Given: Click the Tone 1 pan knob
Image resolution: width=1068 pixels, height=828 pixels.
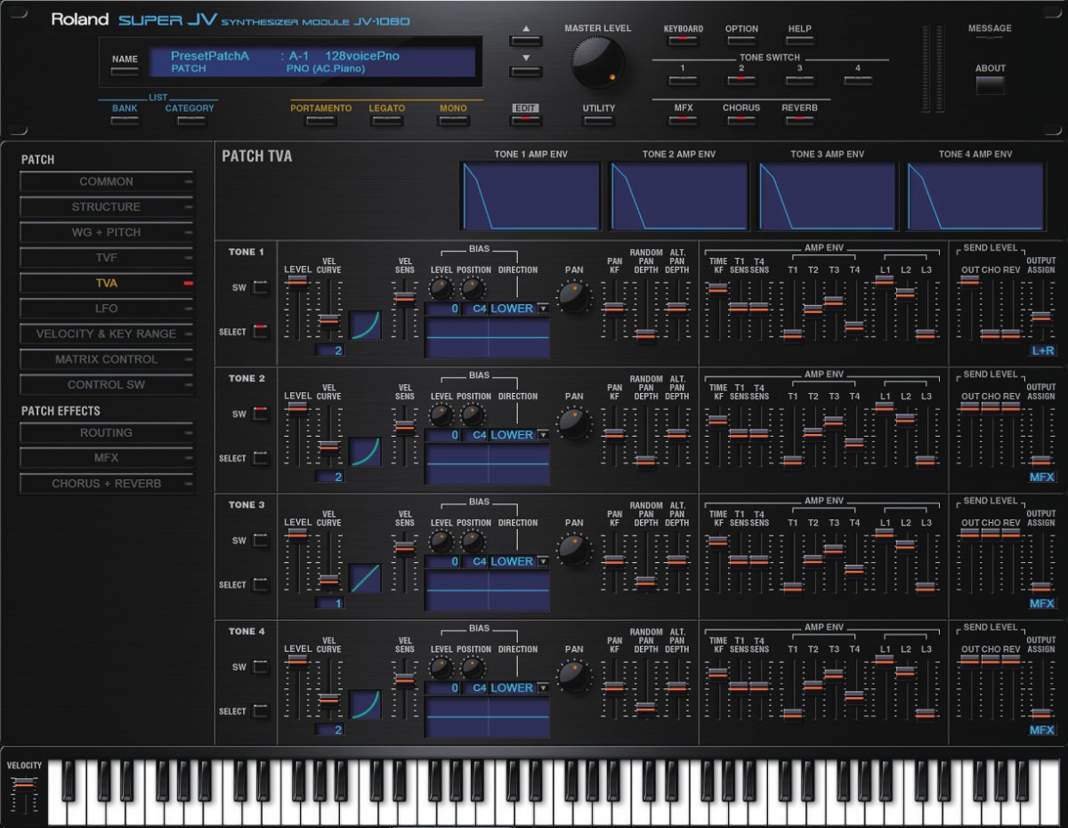Looking at the screenshot, I should coord(574,296).
